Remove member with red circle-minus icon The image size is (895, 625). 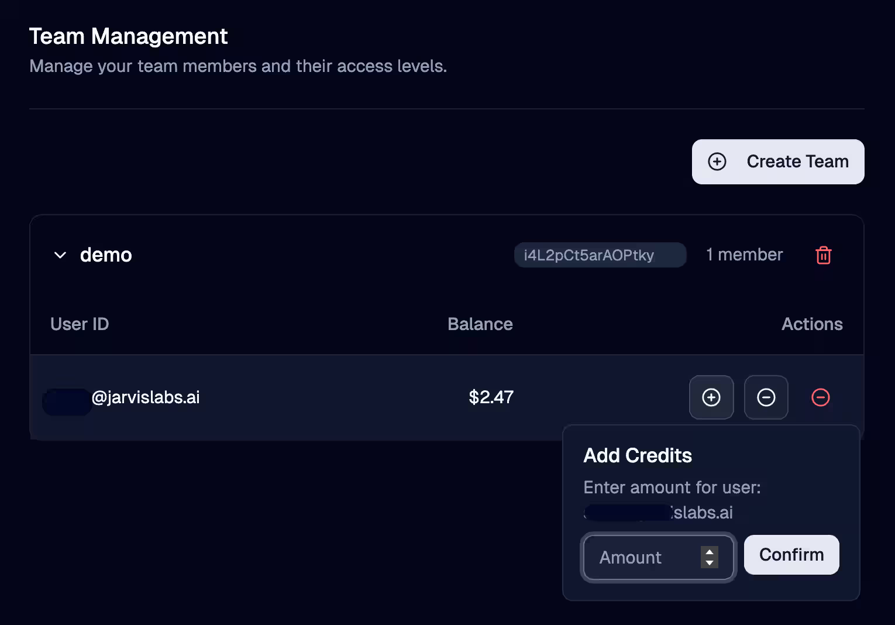pyautogui.click(x=821, y=397)
